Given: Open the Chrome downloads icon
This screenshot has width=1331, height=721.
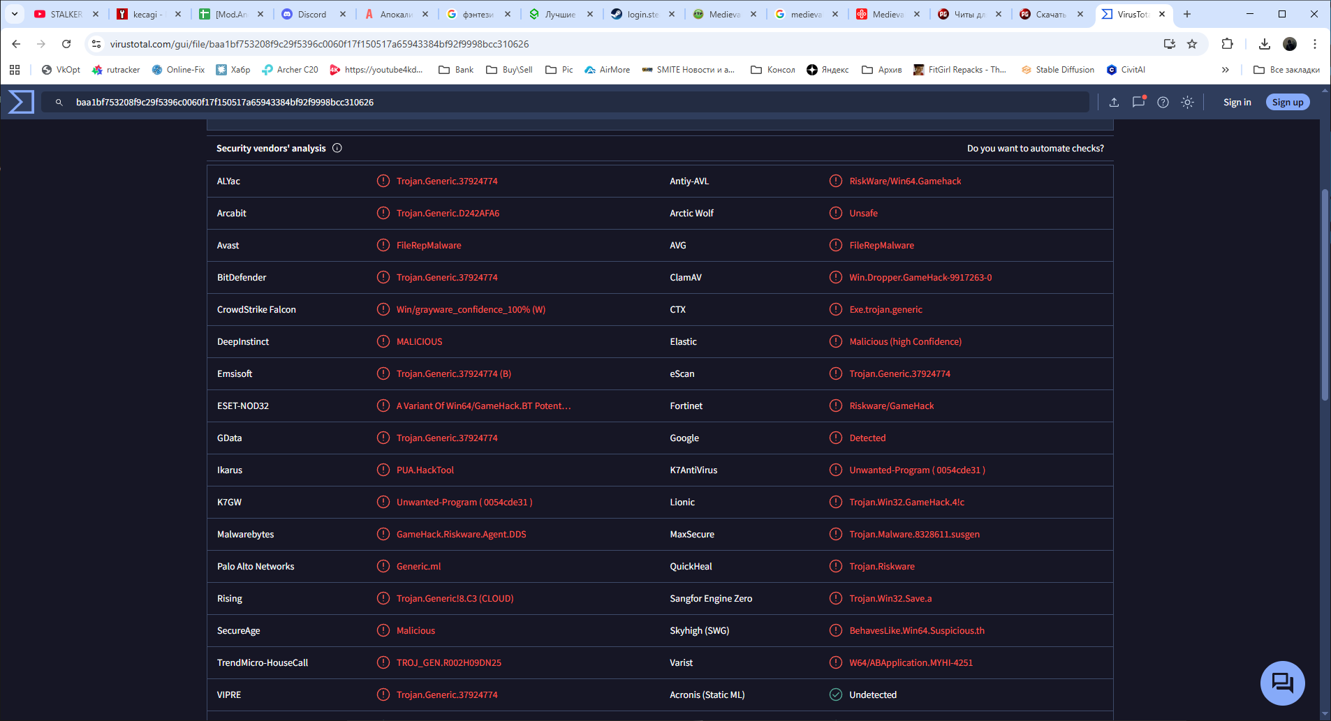Looking at the screenshot, I should point(1264,44).
